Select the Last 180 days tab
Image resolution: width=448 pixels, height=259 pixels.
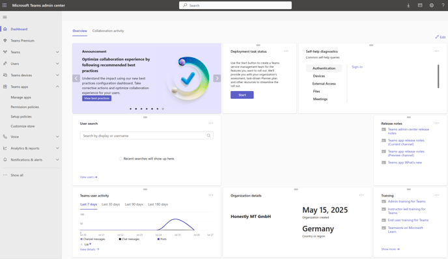pos(158,204)
